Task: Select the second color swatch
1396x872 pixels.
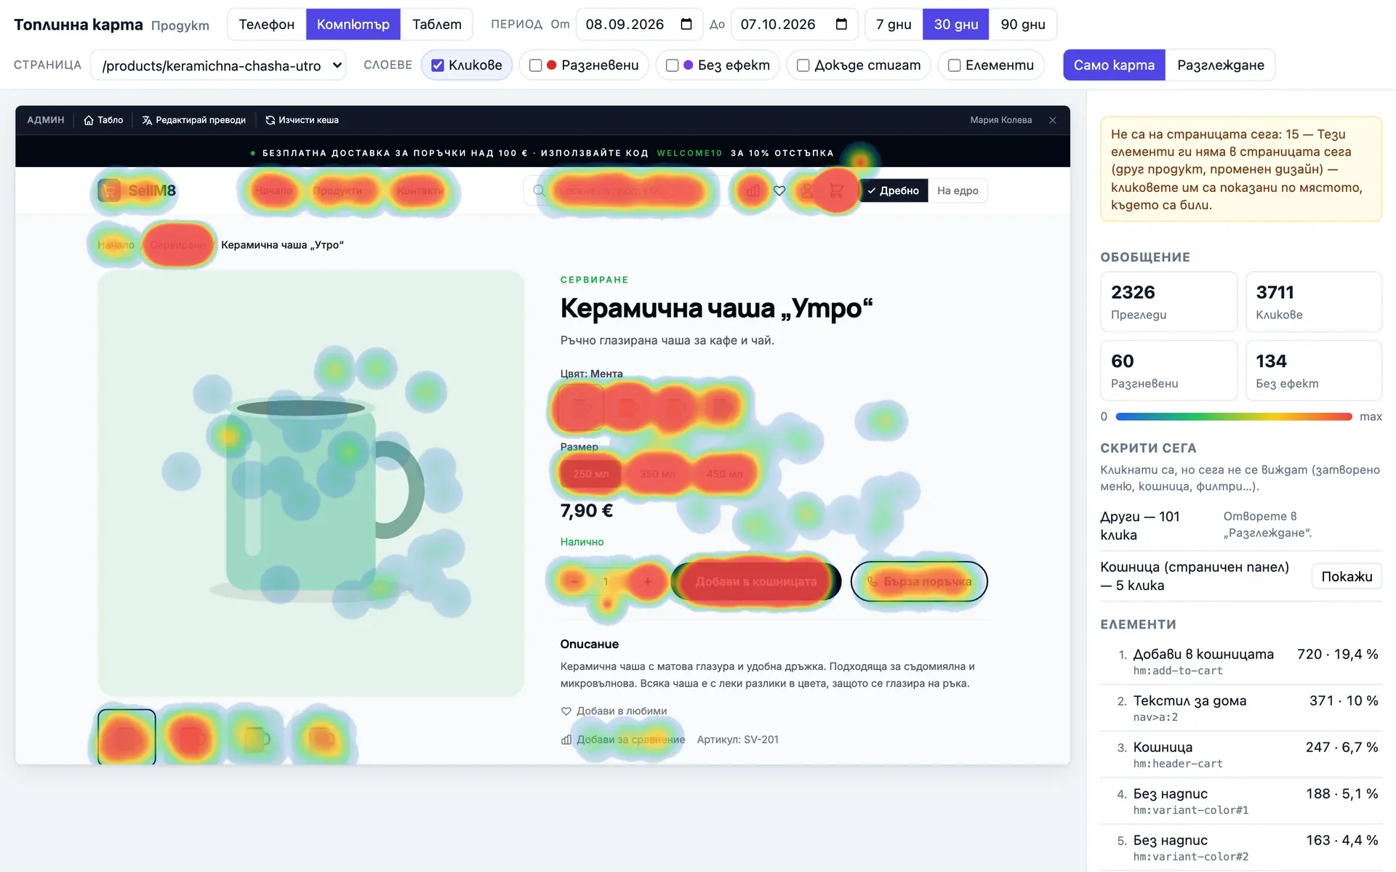Action: pos(627,407)
